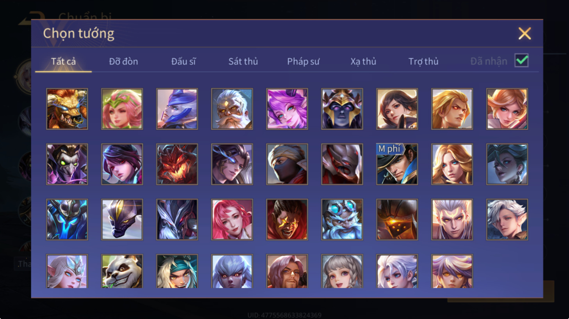Show the Pháp sư hero category

coord(303,62)
